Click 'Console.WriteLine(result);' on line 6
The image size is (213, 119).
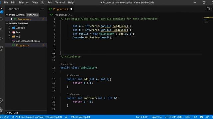93,37
